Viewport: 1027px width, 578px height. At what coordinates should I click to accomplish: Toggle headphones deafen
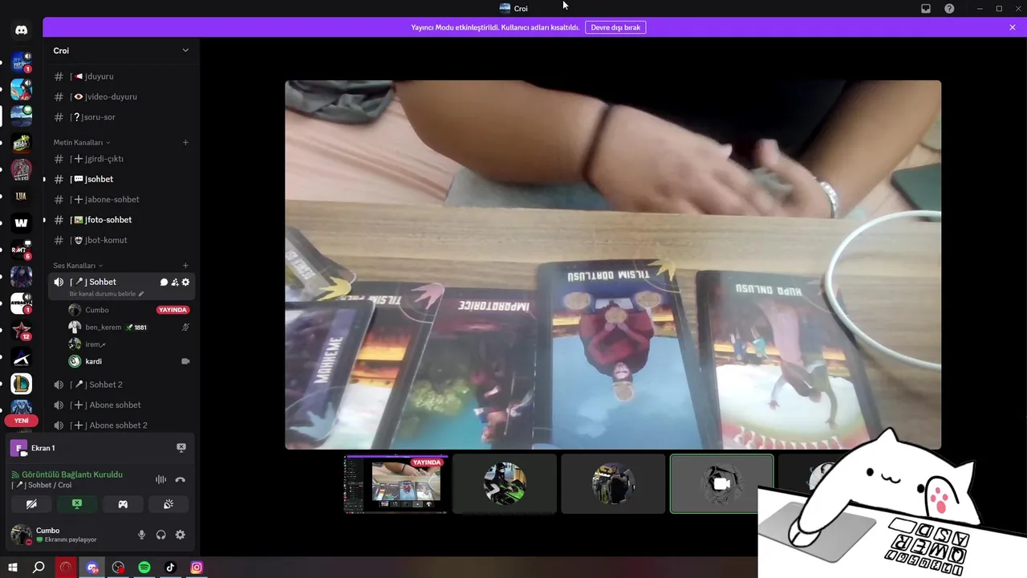(160, 535)
